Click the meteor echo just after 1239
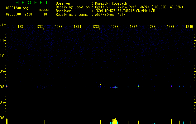Screen dimensions: 196x124 coord(171,86)
